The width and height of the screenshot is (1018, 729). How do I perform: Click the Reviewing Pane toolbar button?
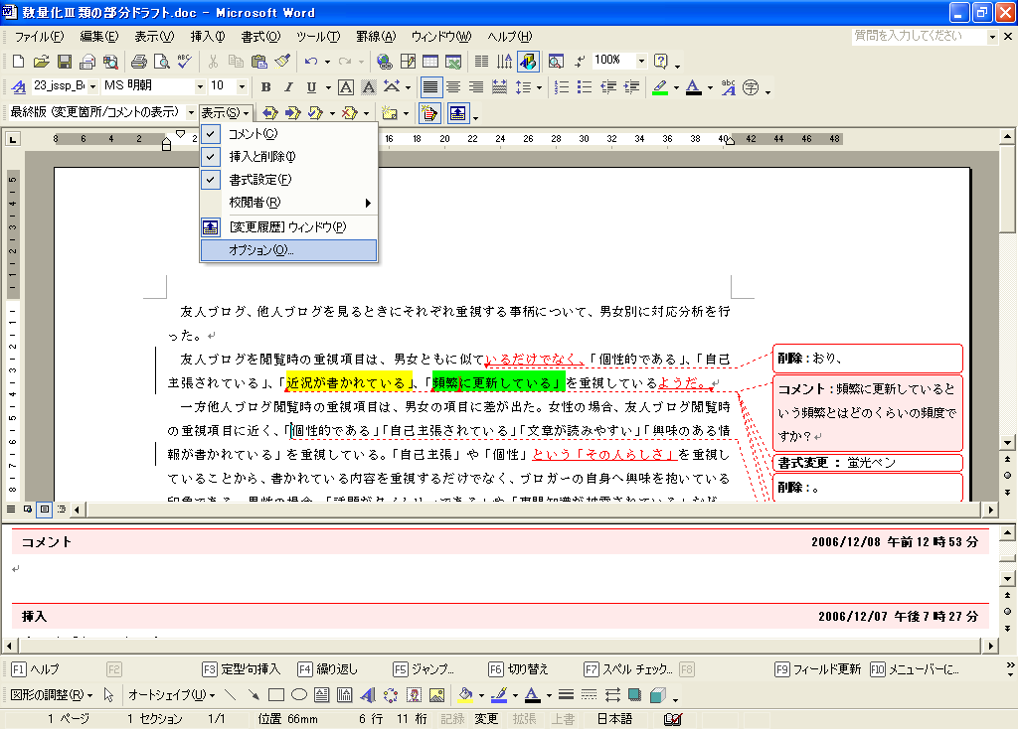pos(458,113)
